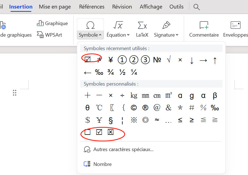Click the Nombre option
The width and height of the screenshot is (248, 175).
[x=102, y=164]
